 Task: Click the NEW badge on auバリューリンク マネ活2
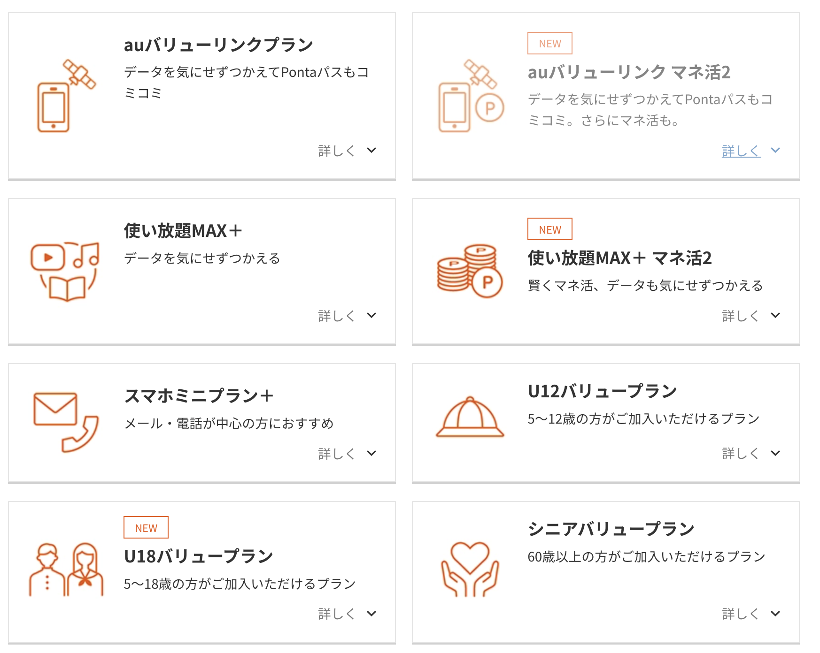pyautogui.click(x=549, y=43)
